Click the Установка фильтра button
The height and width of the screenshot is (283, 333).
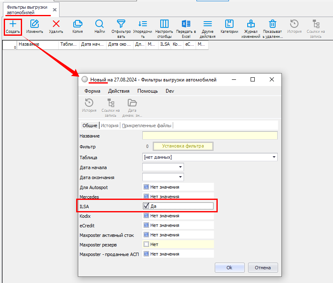tap(183, 146)
